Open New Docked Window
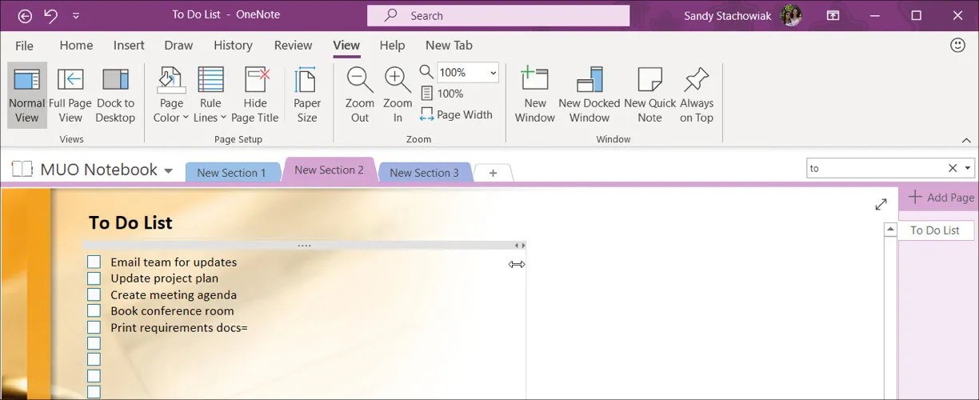The height and width of the screenshot is (400, 979). coord(589,95)
